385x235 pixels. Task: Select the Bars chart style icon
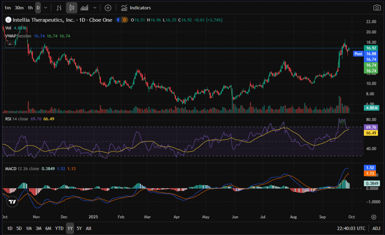pyautogui.click(x=59, y=7)
